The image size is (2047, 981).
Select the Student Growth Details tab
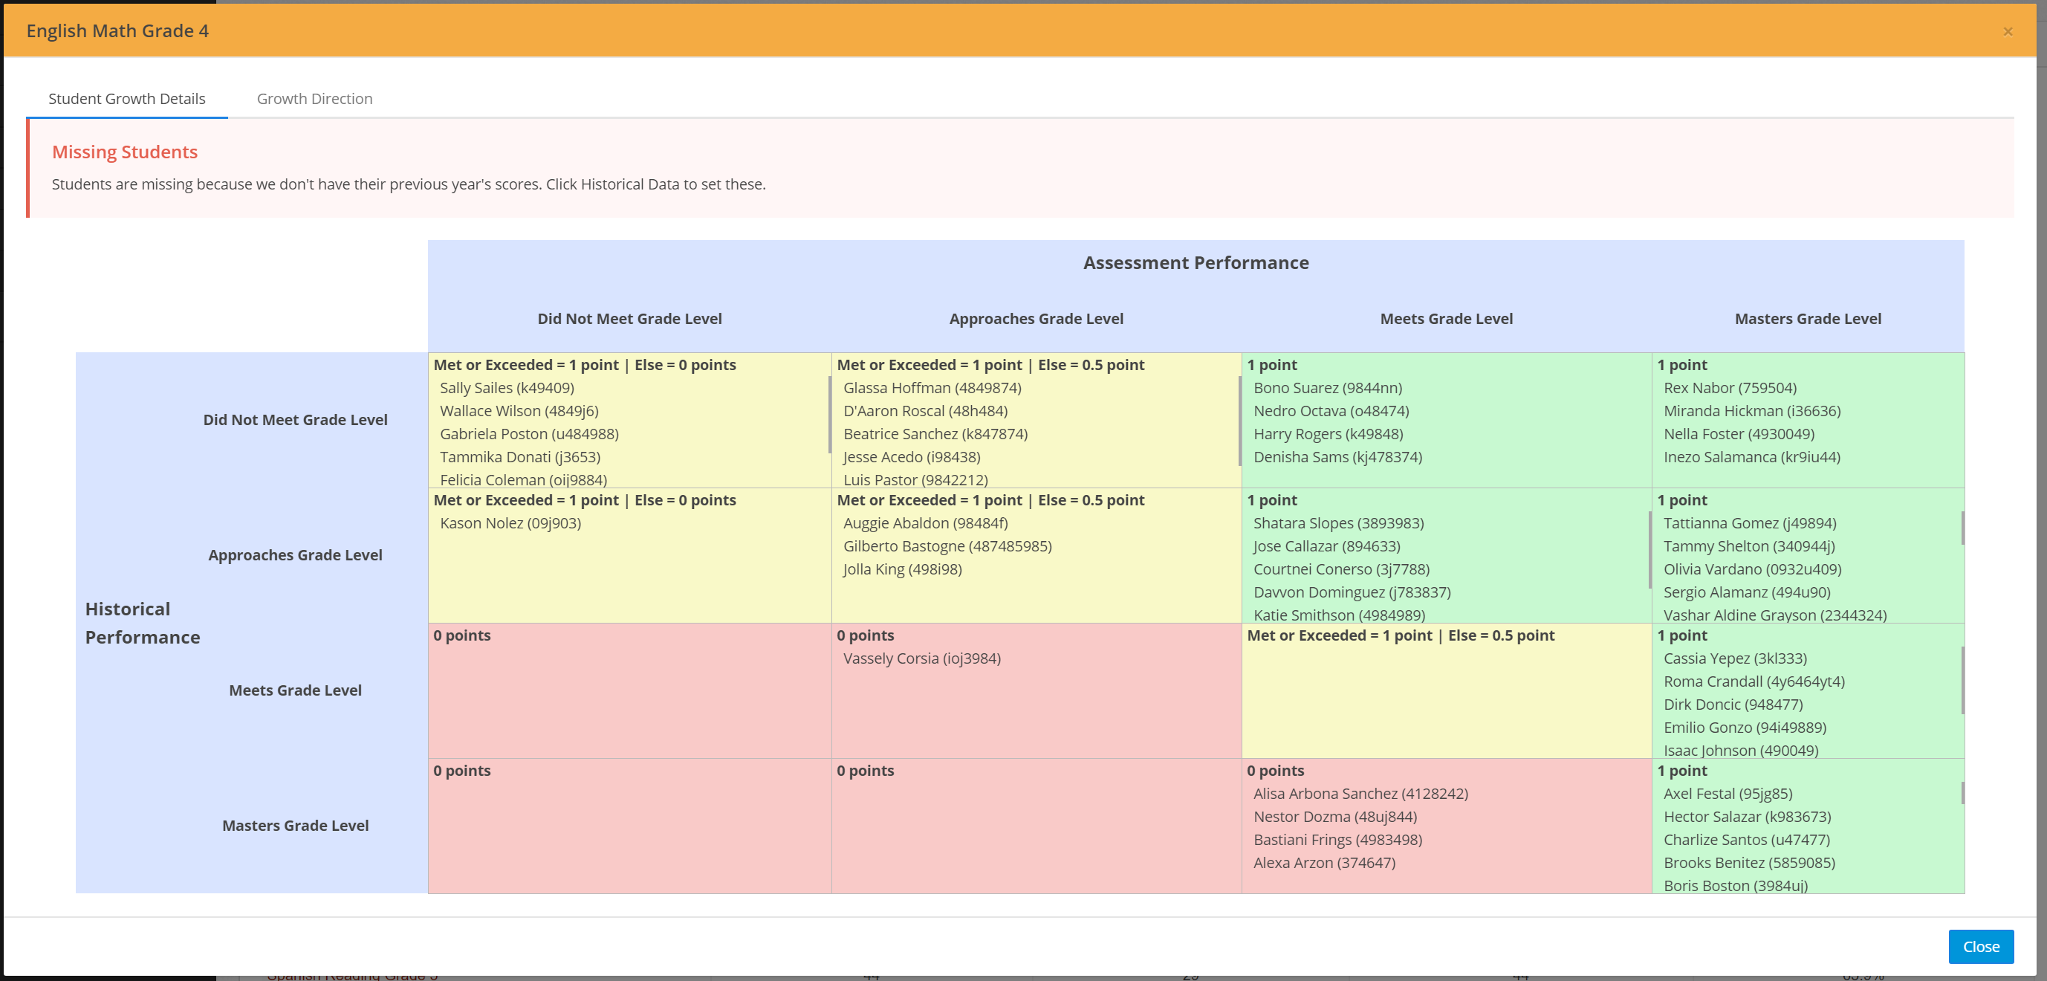(x=126, y=99)
